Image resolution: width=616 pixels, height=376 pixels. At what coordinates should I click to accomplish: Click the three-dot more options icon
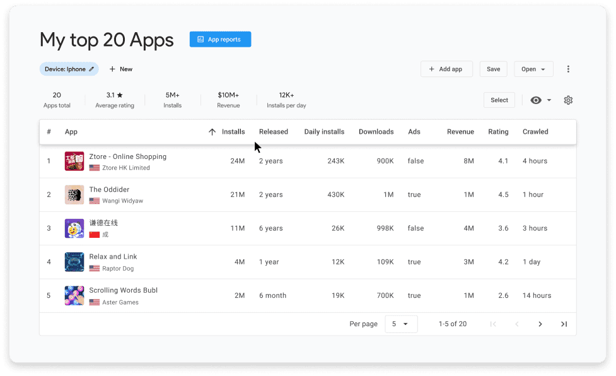point(568,69)
